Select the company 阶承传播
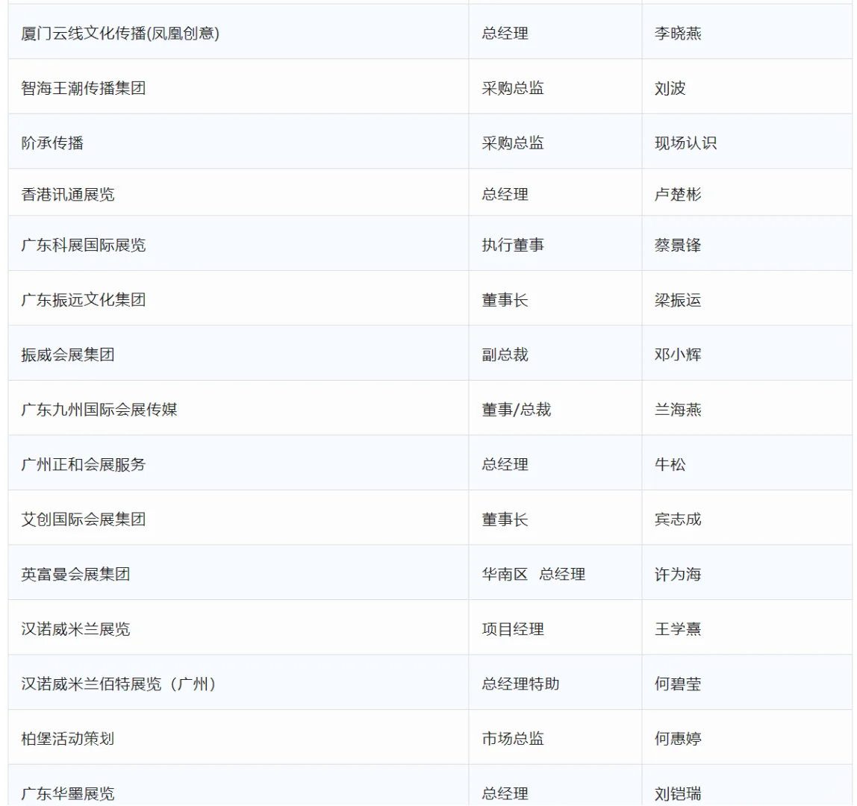This screenshot has height=806, width=857. pyautogui.click(x=52, y=143)
